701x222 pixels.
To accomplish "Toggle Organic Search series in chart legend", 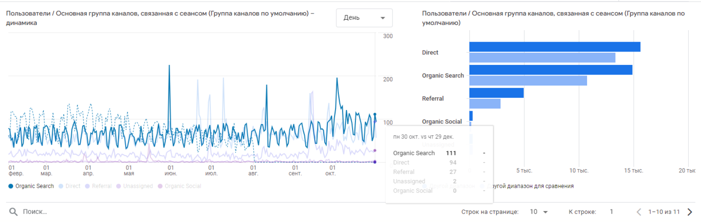I will 31,186.
